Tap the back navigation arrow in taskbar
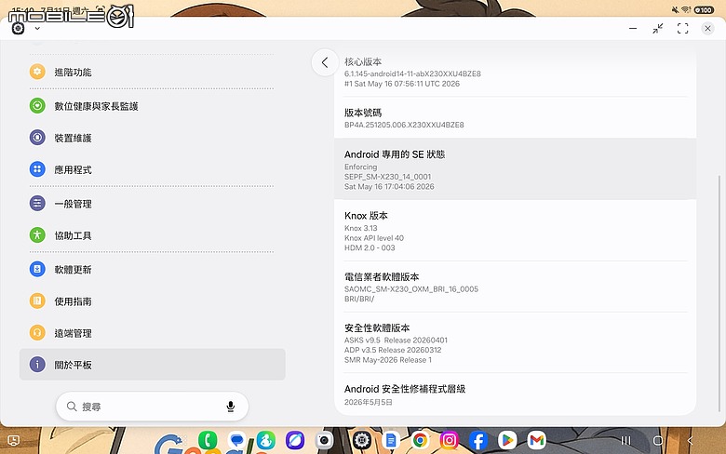Viewport: 726px width, 454px height. 690,440
